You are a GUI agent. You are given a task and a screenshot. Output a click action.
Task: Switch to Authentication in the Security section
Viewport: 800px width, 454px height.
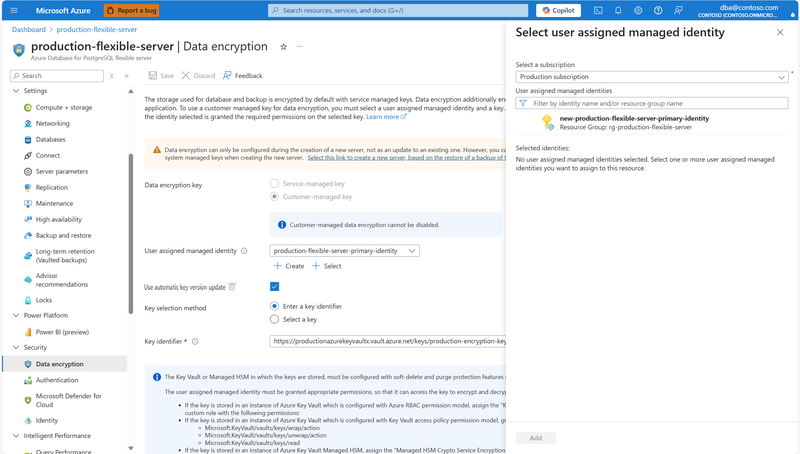pyautogui.click(x=57, y=380)
